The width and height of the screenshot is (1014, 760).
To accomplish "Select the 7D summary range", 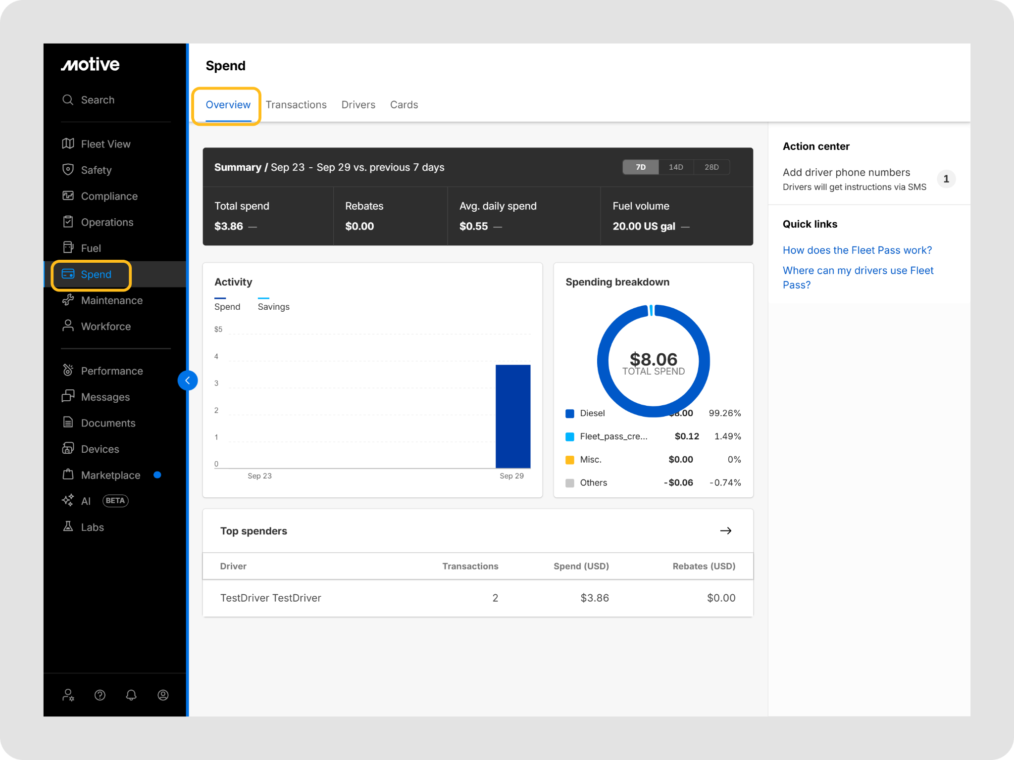I will pos(641,167).
